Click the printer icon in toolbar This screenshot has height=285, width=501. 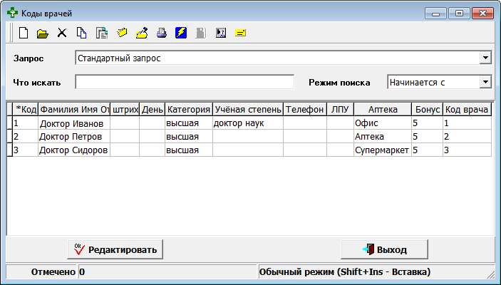tap(161, 33)
